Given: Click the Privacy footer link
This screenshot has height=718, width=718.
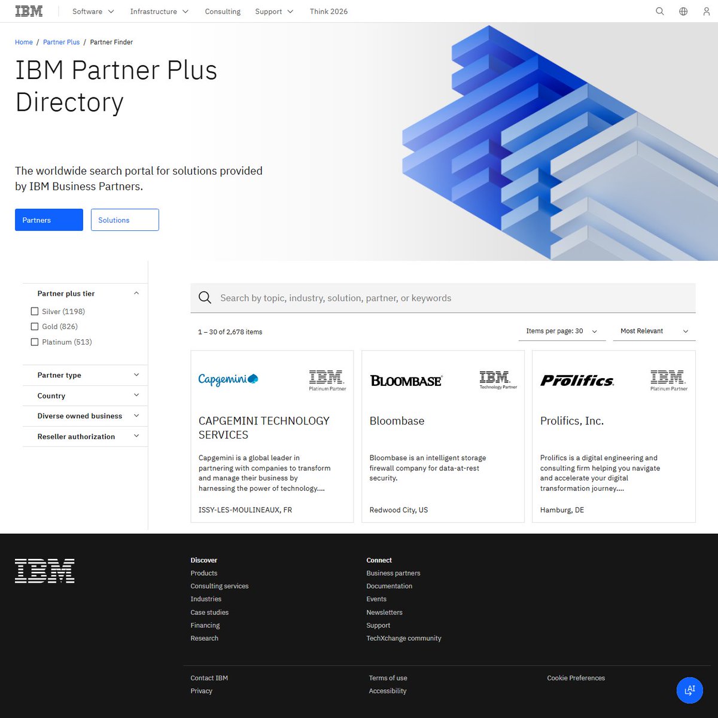Looking at the screenshot, I should (202, 691).
